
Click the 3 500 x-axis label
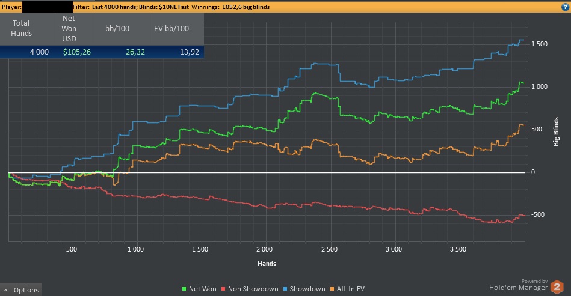(458, 250)
